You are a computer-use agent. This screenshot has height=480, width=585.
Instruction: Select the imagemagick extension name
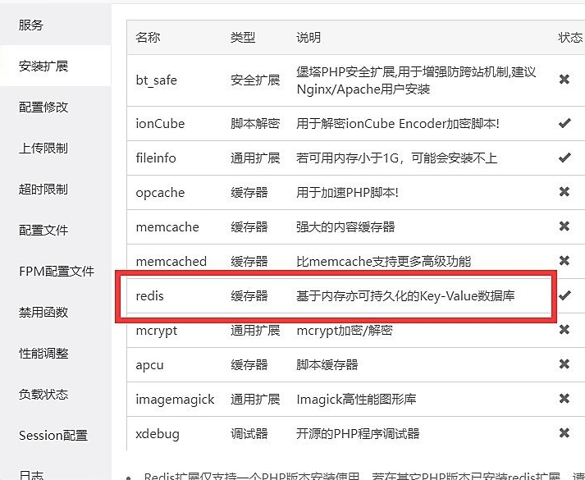click(x=175, y=400)
